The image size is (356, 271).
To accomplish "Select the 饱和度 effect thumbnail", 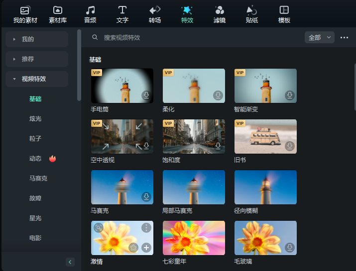I will pyautogui.click(x=194, y=137).
